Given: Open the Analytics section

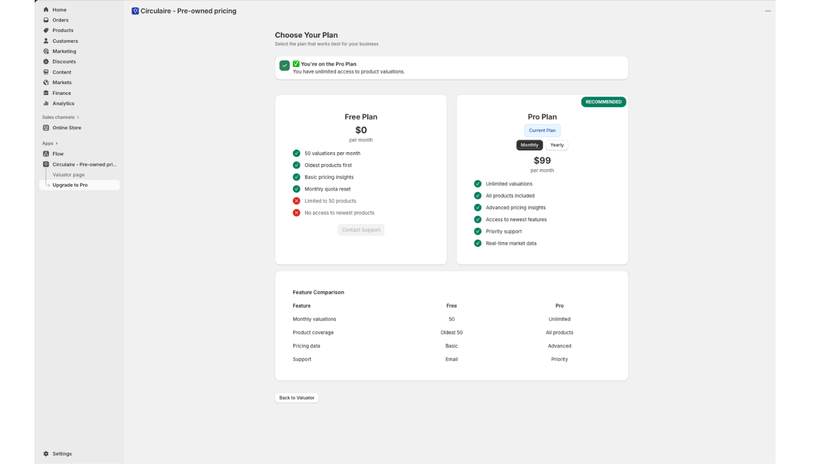Looking at the screenshot, I should click(x=63, y=103).
